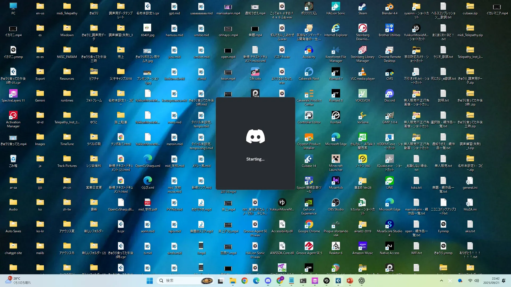Click the Discord taskbar icon
The width and height of the screenshot is (511, 287).
pyautogui.click(x=268, y=281)
